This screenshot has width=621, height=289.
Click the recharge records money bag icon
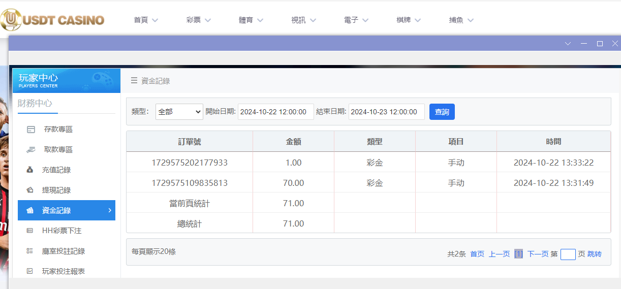(x=30, y=170)
